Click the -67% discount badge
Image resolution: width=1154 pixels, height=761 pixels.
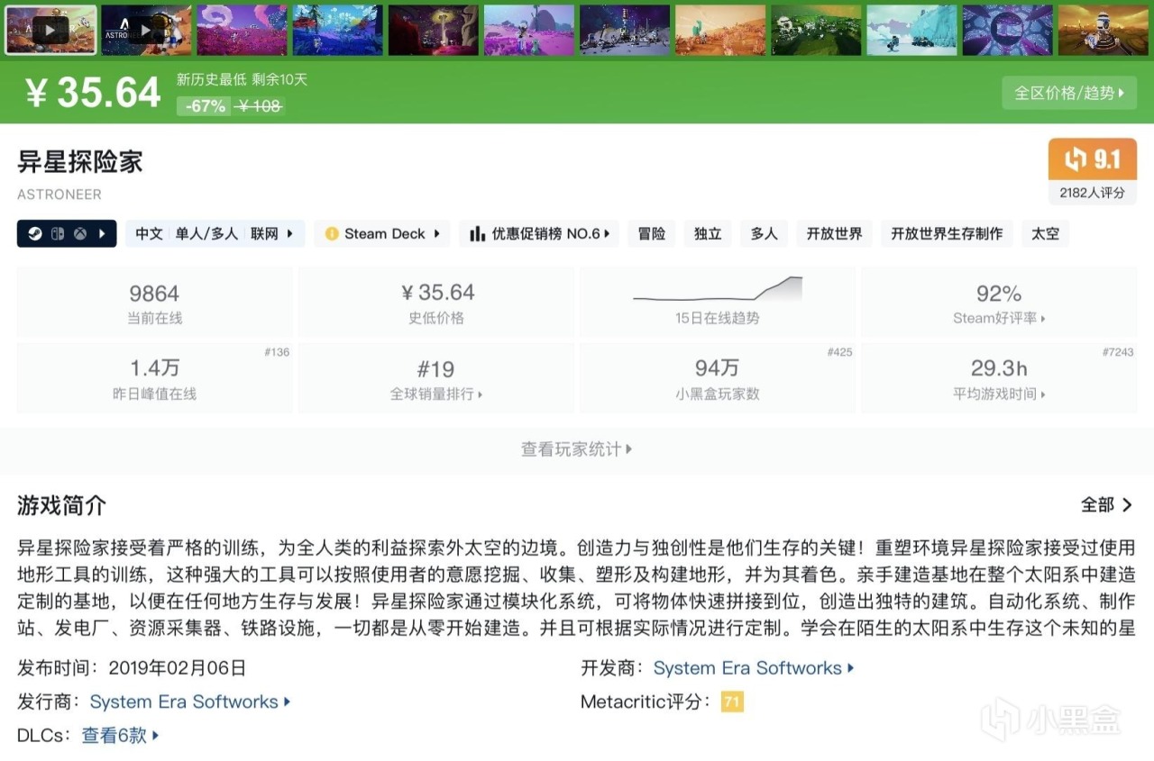tap(206, 105)
